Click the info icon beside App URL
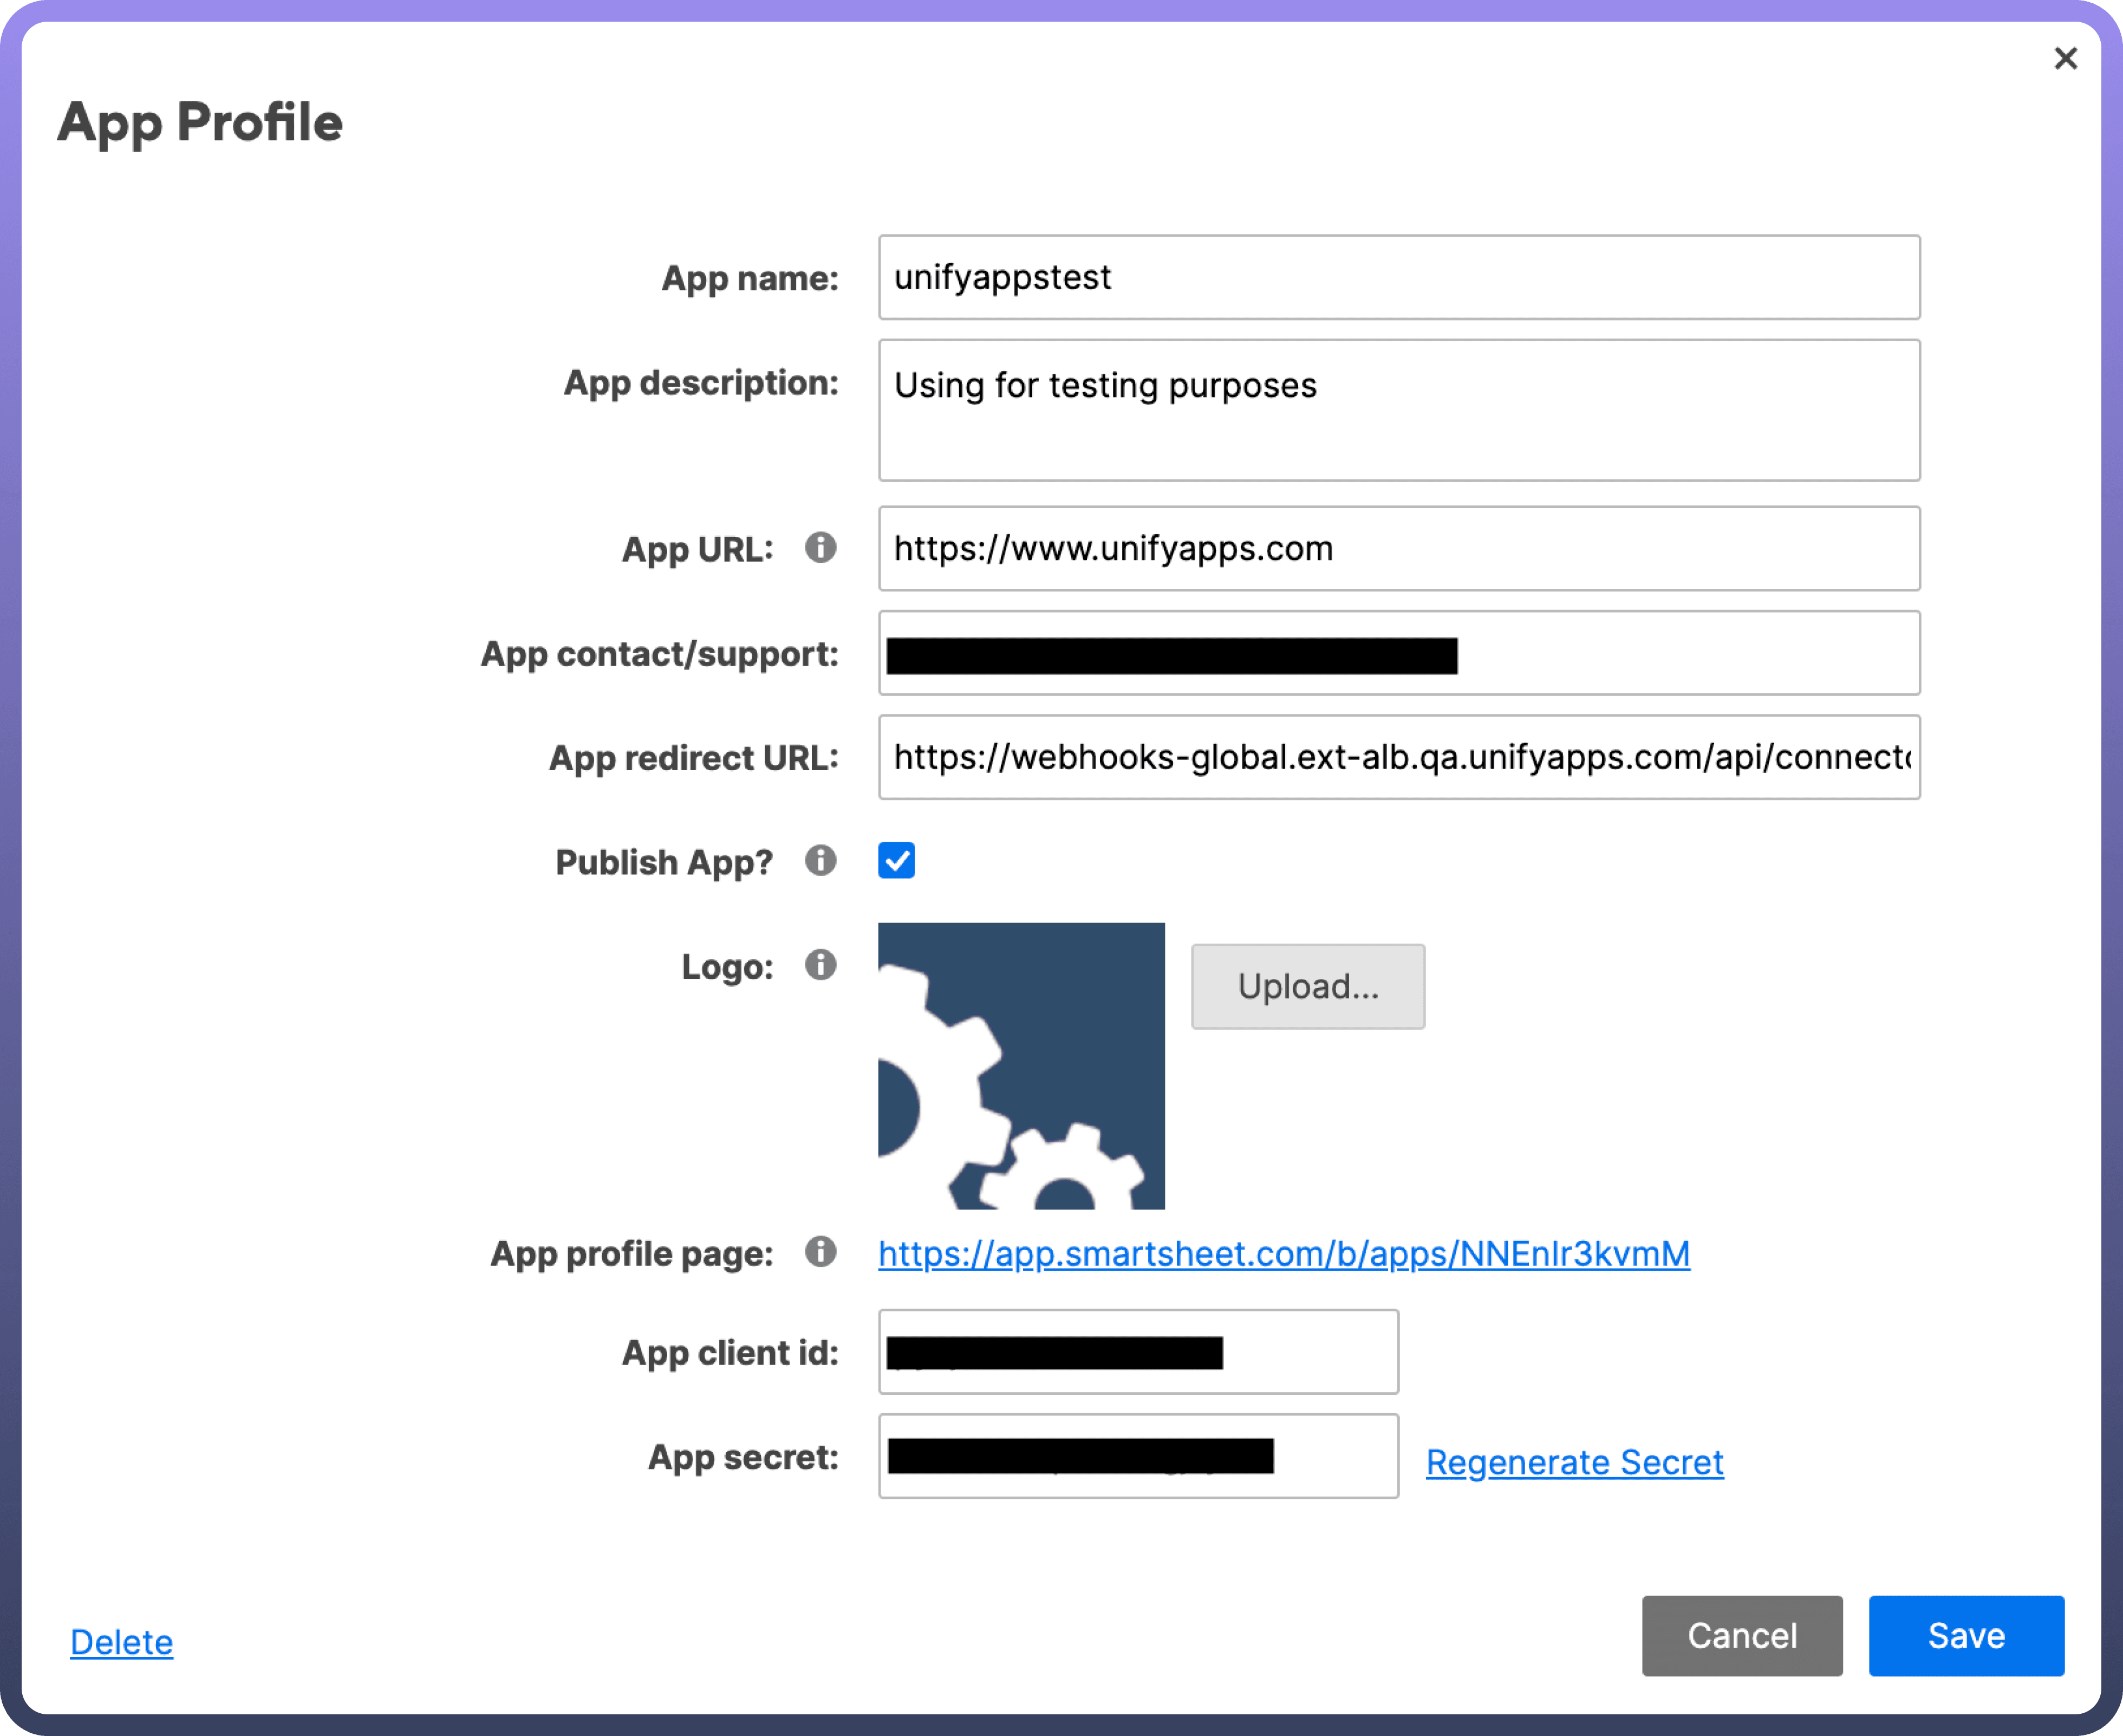This screenshot has width=2123, height=1736. click(x=820, y=548)
